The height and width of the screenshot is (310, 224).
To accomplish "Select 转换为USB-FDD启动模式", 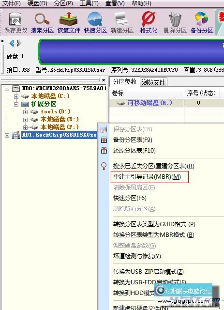I will pos(149,282).
